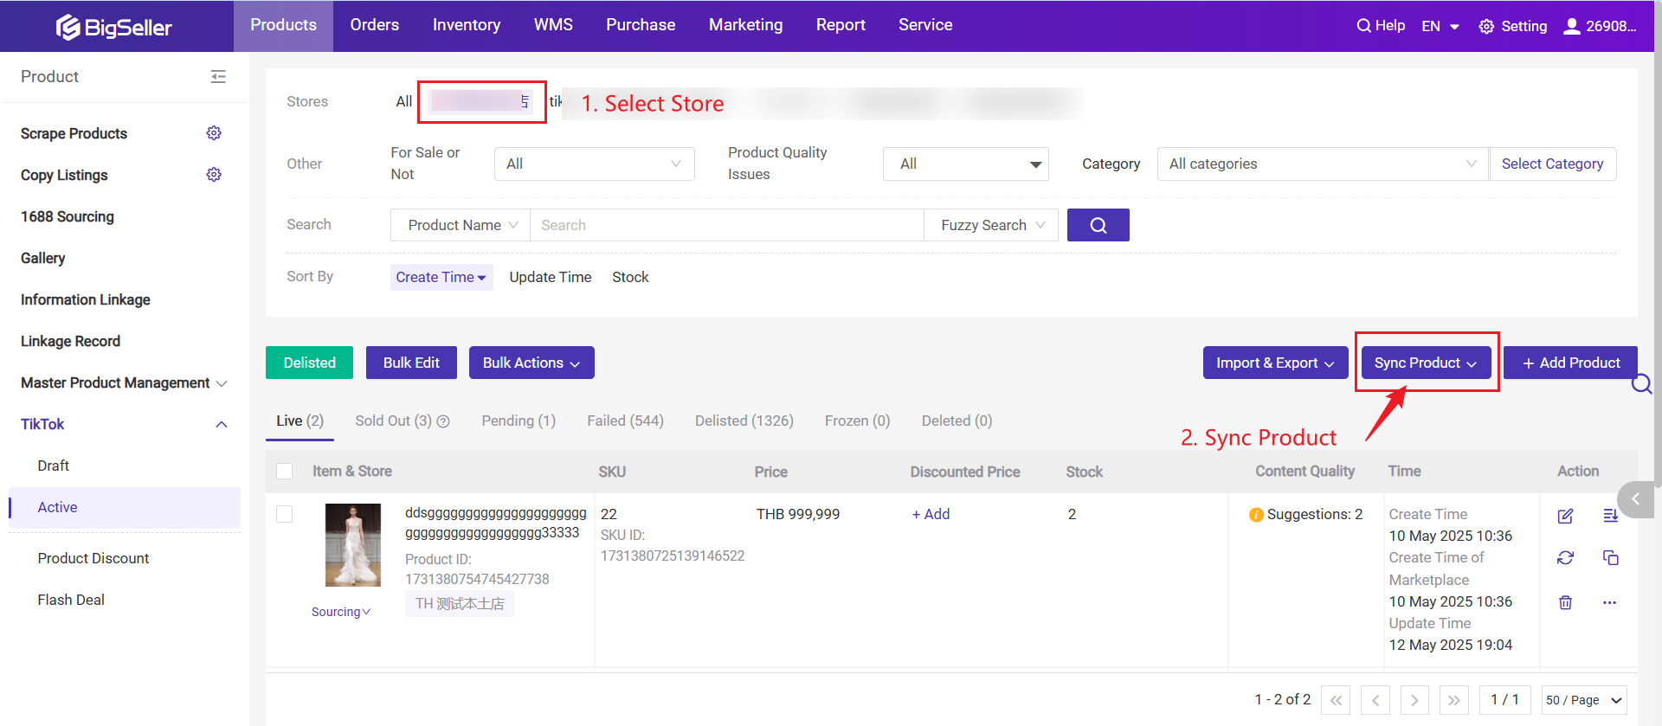This screenshot has height=726, width=1662.
Task: Open Flash Deal in sidebar
Action: coord(71,600)
